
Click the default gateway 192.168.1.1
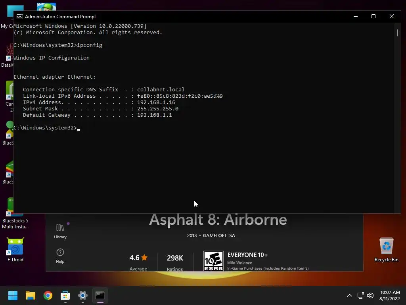point(155,115)
